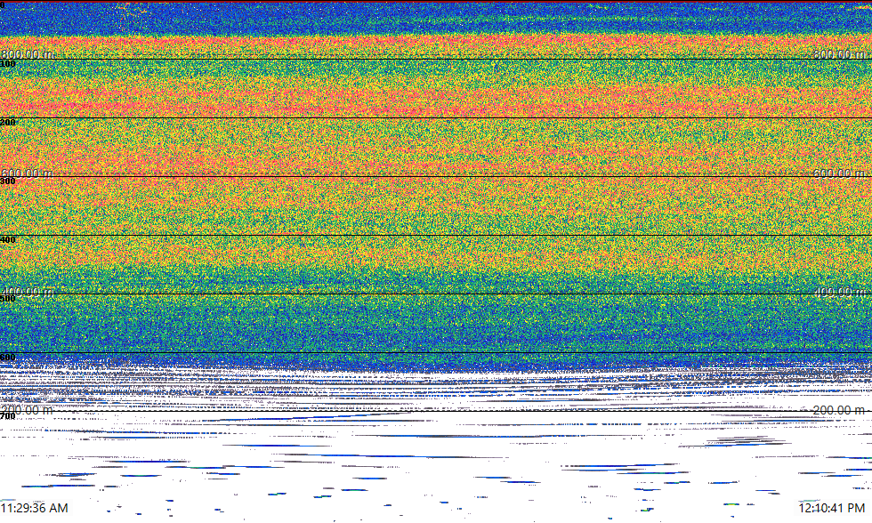
Task: Click the bold 100 gridline number
Action: tap(8, 64)
